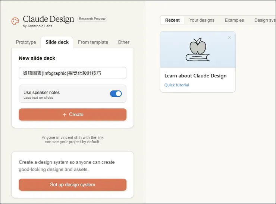The image size is (276, 204).
Task: Toggle the Use speaker notes switch
Action: [116, 94]
